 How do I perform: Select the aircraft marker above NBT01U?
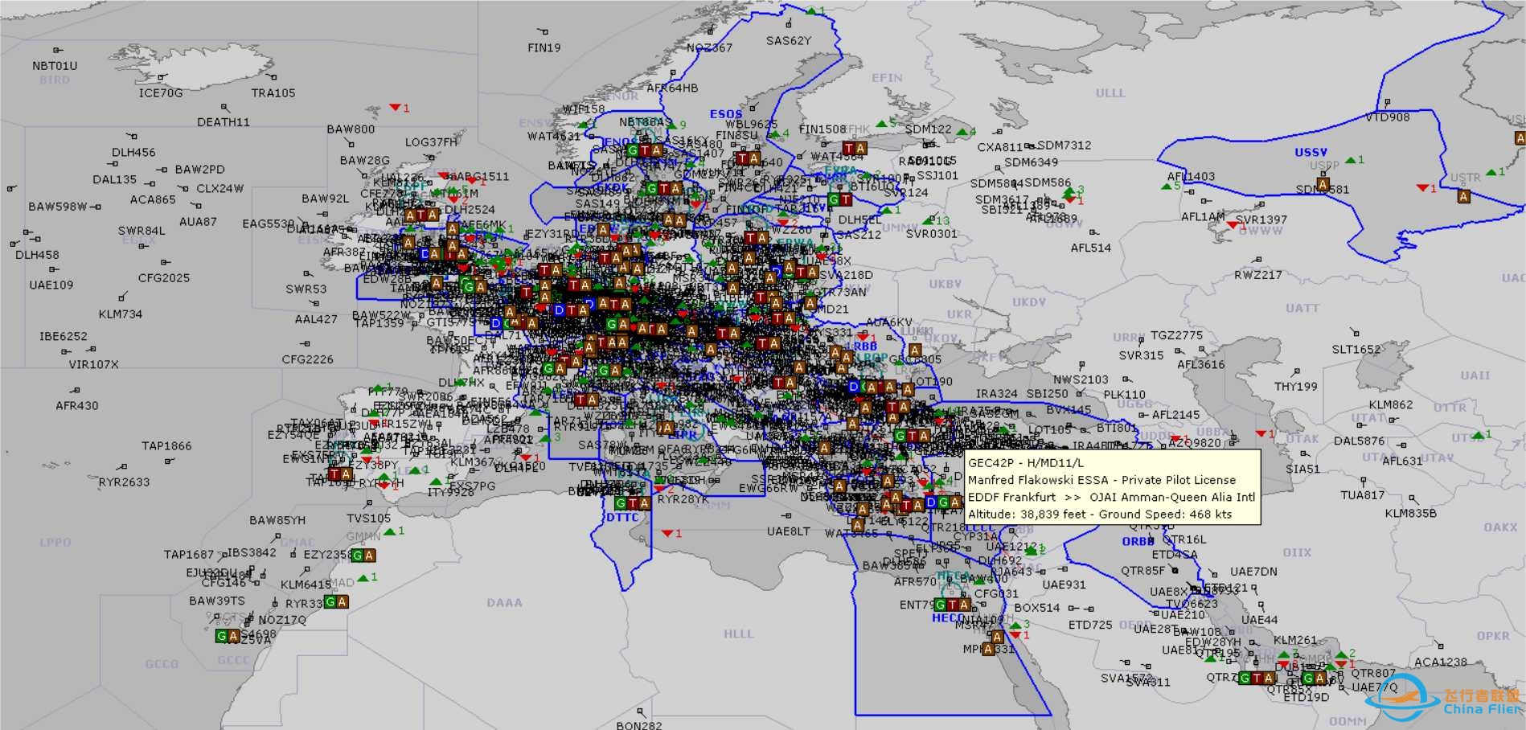pos(58,51)
